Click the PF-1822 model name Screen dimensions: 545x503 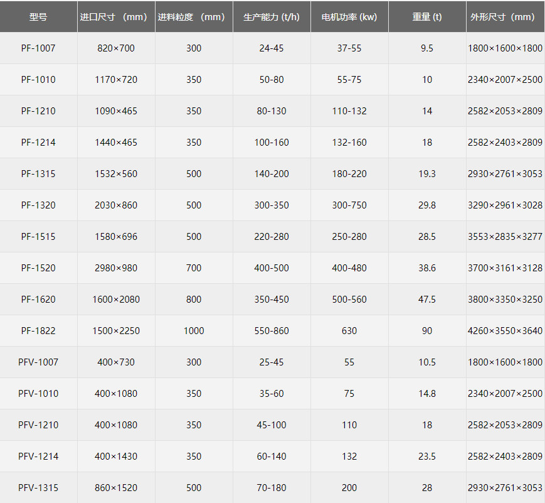tap(38, 331)
